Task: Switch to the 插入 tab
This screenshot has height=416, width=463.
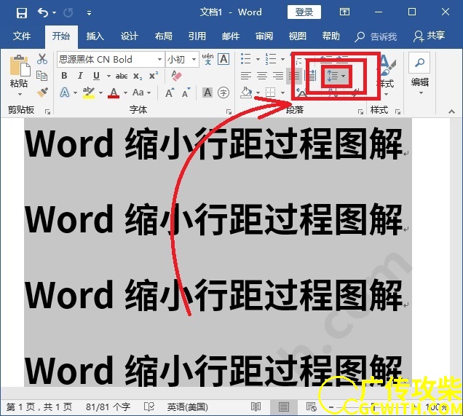Action: click(x=95, y=36)
